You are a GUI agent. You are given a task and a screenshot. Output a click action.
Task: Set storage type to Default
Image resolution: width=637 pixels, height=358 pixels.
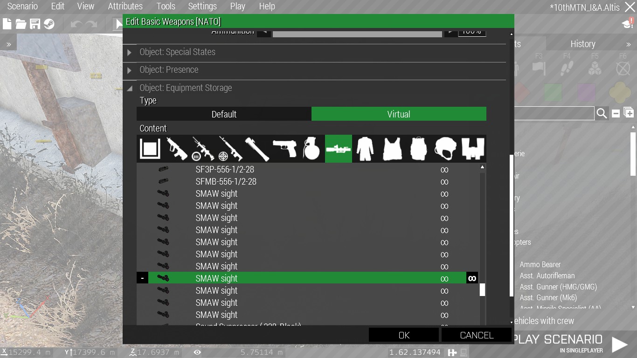point(224,114)
